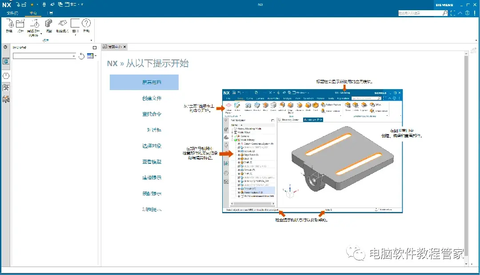Click the 新建 (New) ribbon icon
This screenshot has width=480, height=275.
9,23
